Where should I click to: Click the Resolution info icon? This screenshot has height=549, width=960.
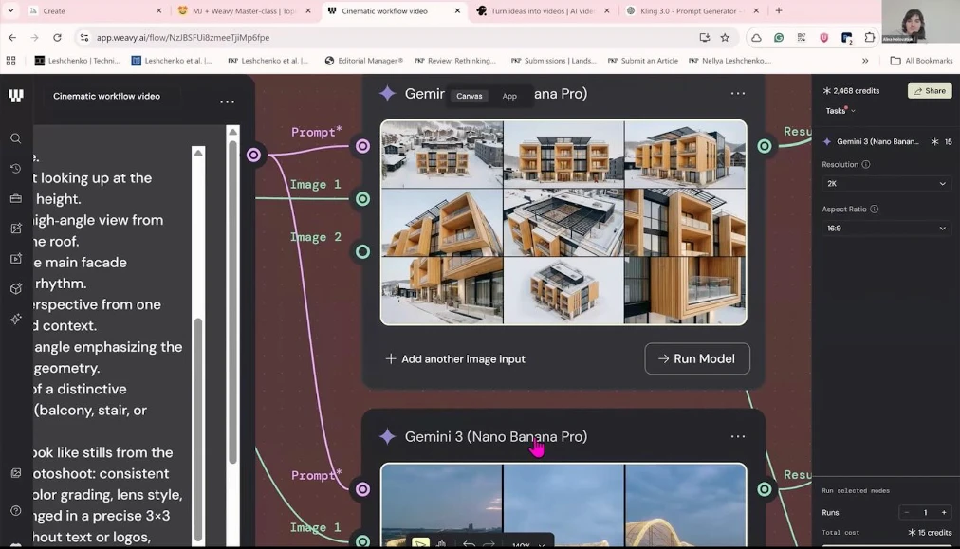[x=865, y=164]
